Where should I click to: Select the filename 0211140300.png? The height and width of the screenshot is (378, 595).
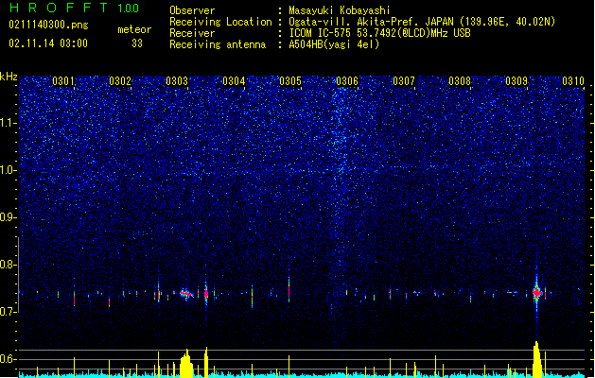click(48, 25)
